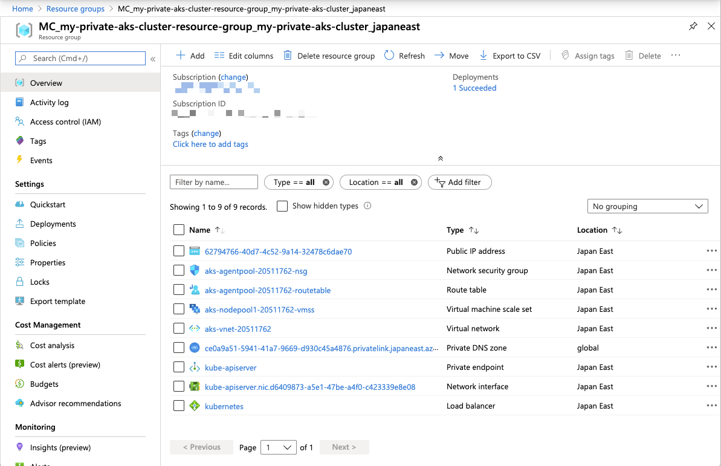721x466 pixels.
Task: Open Overview in the sidebar
Action: pos(80,83)
